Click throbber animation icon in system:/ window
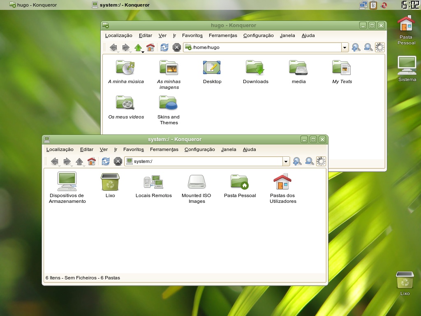 [321, 161]
